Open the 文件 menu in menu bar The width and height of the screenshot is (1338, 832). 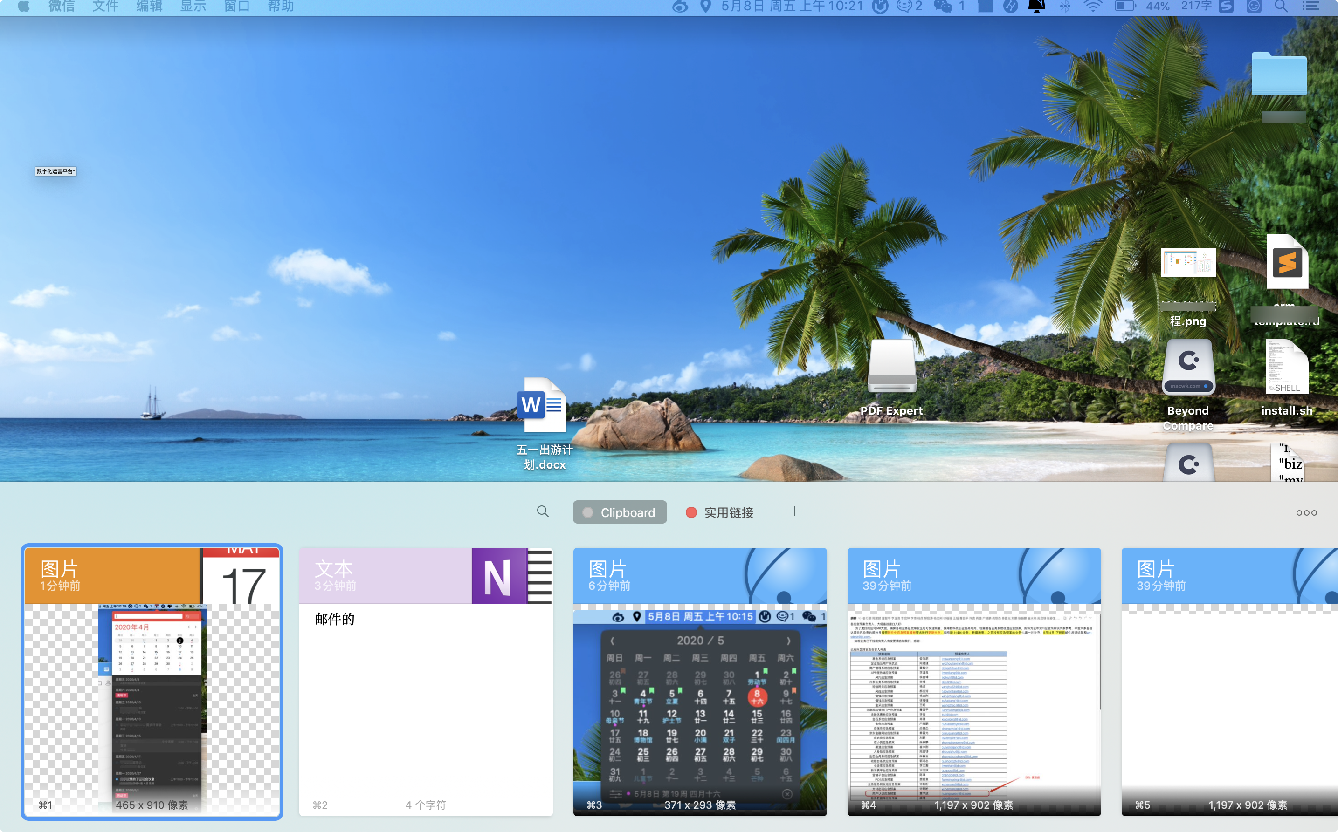pyautogui.click(x=105, y=7)
